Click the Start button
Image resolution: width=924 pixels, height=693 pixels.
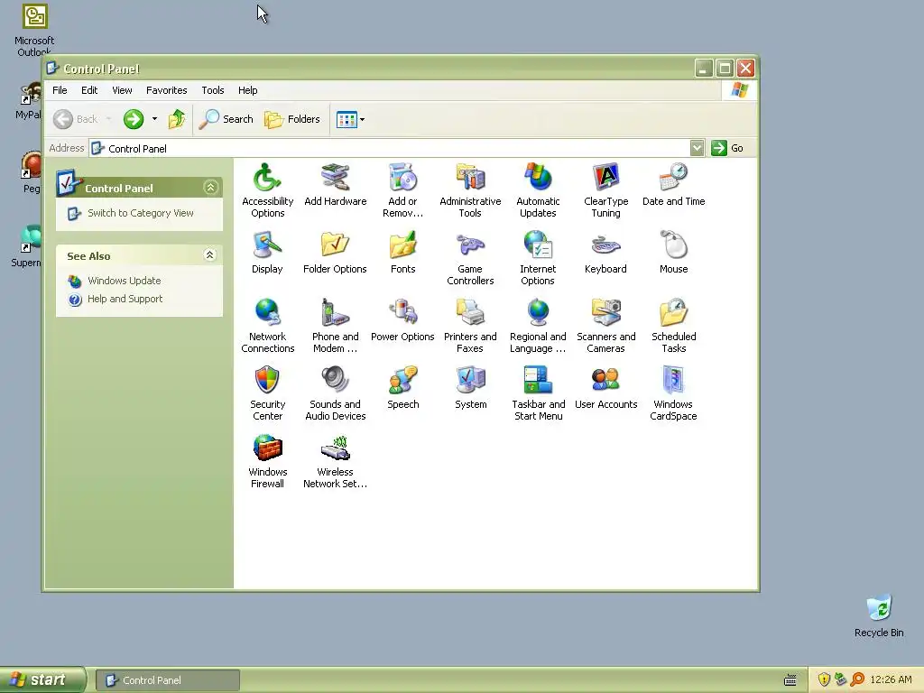(x=43, y=680)
